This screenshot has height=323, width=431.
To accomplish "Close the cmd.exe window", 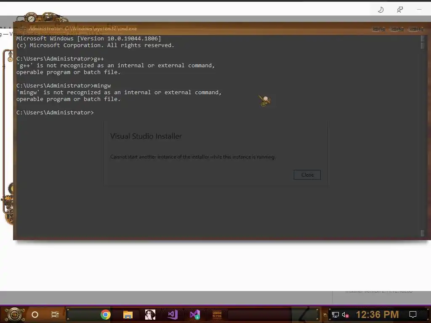I will coord(416,29).
